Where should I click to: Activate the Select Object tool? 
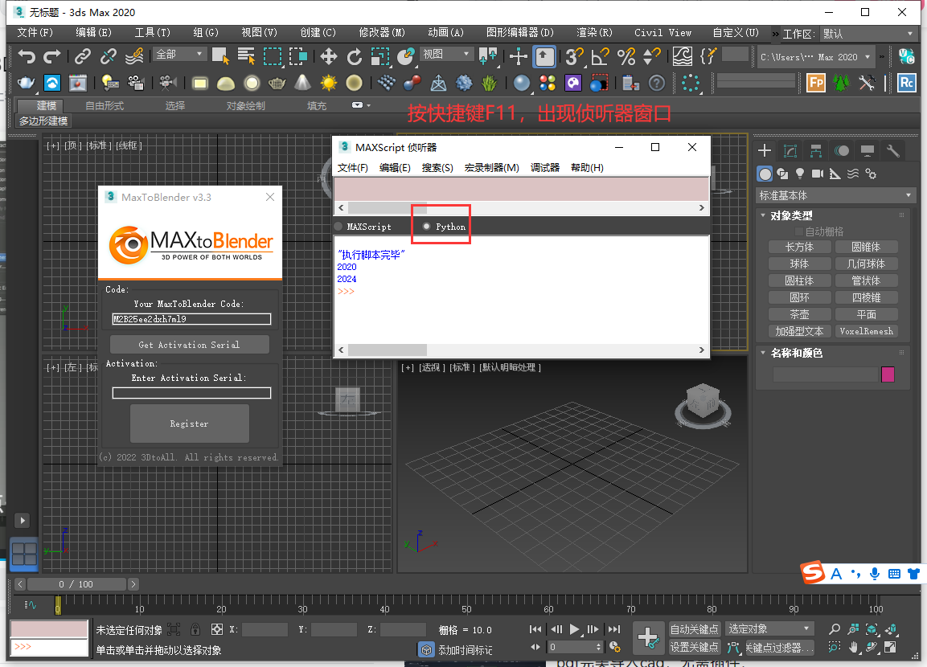pyautogui.click(x=220, y=57)
